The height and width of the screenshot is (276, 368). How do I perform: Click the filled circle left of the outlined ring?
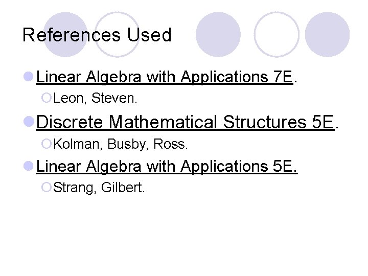pyautogui.click(x=218, y=34)
